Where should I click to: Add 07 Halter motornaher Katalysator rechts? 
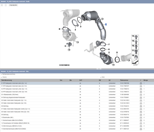pyautogui.click(x=141, y=109)
